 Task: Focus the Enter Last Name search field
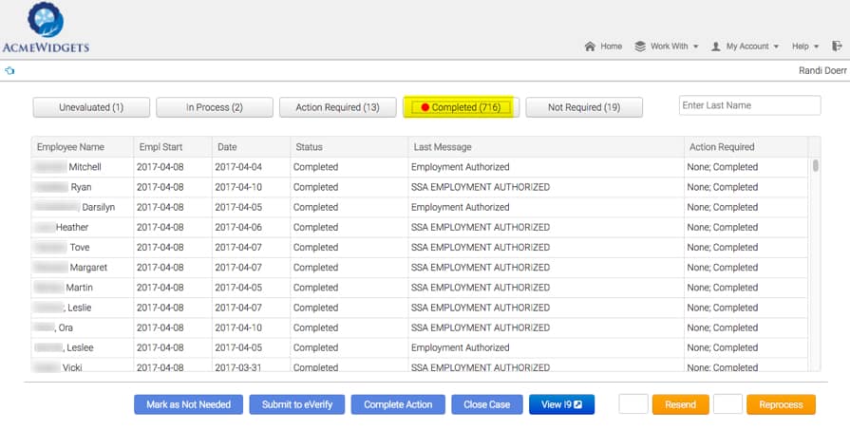(749, 105)
